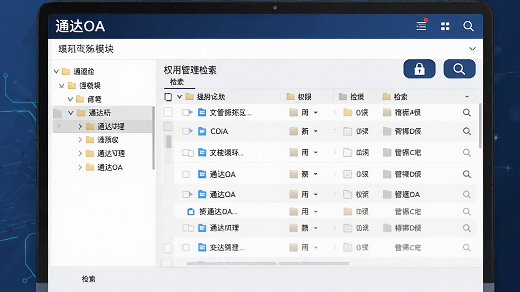Select the 检索 column header
This screenshot has height=292, width=520.
[401, 97]
